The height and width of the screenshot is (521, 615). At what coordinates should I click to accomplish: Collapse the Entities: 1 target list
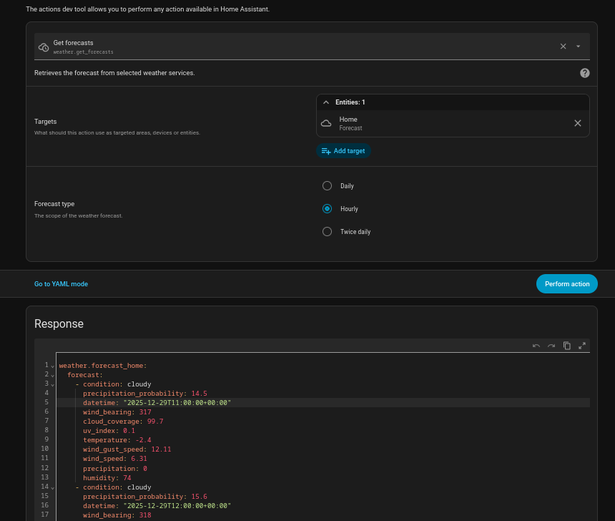tap(326, 102)
